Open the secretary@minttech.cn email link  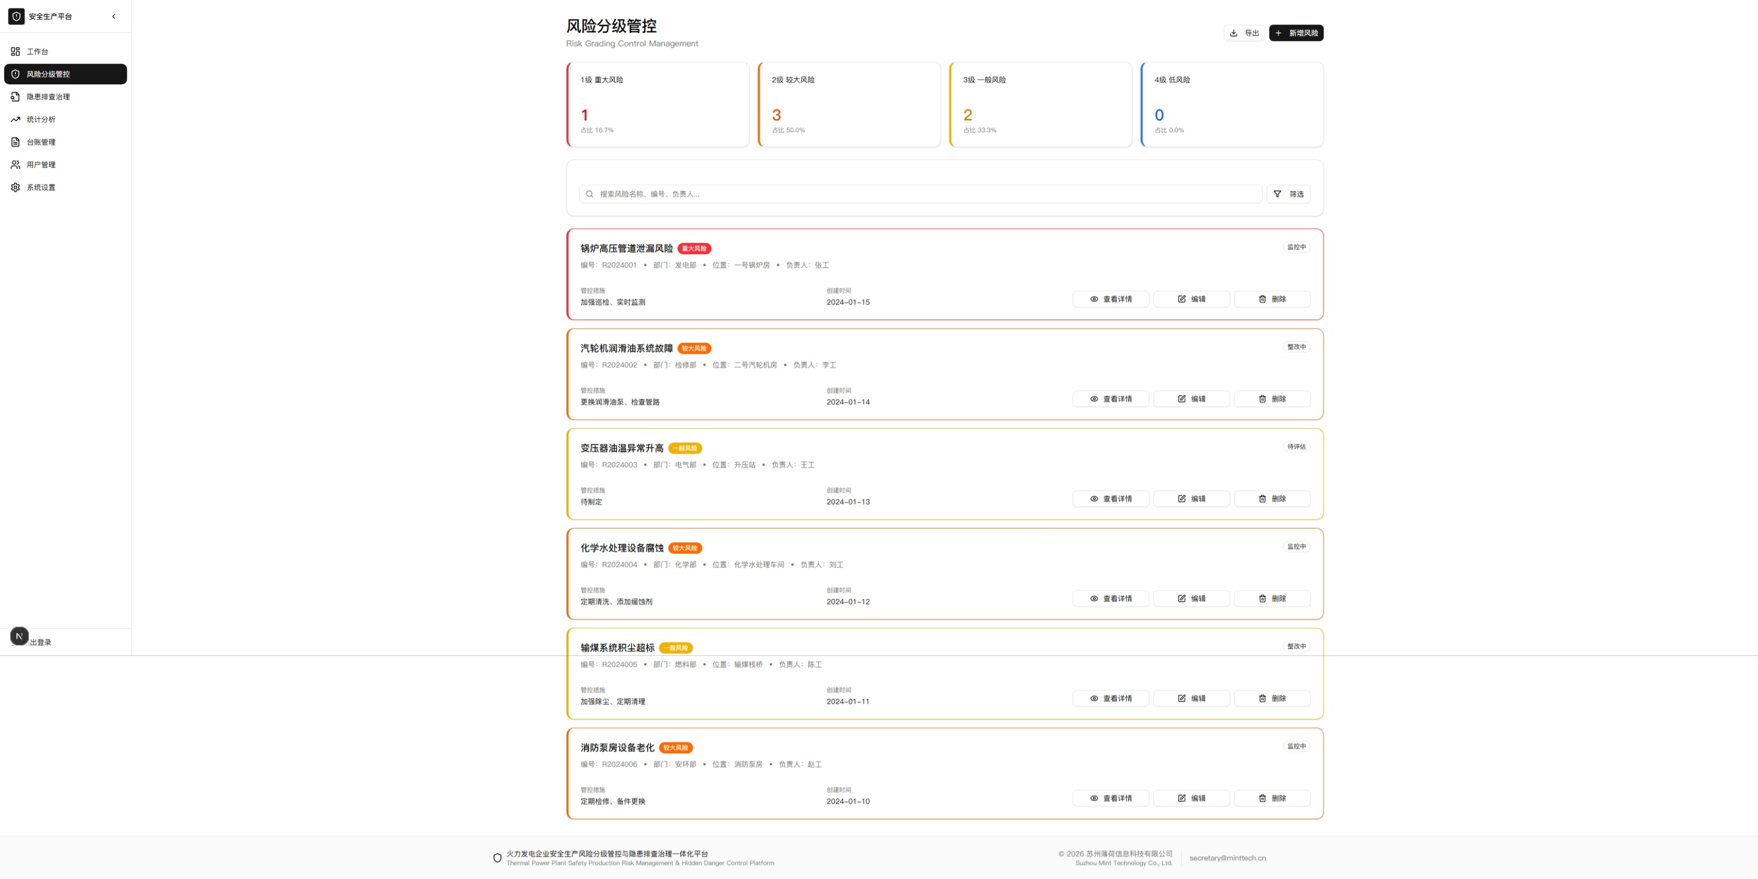(1226, 858)
